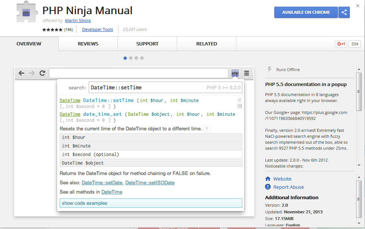Viewport: 365px width, 229px height.
Task: Open the Developer Tools category link
Action: pyautogui.click(x=98, y=29)
